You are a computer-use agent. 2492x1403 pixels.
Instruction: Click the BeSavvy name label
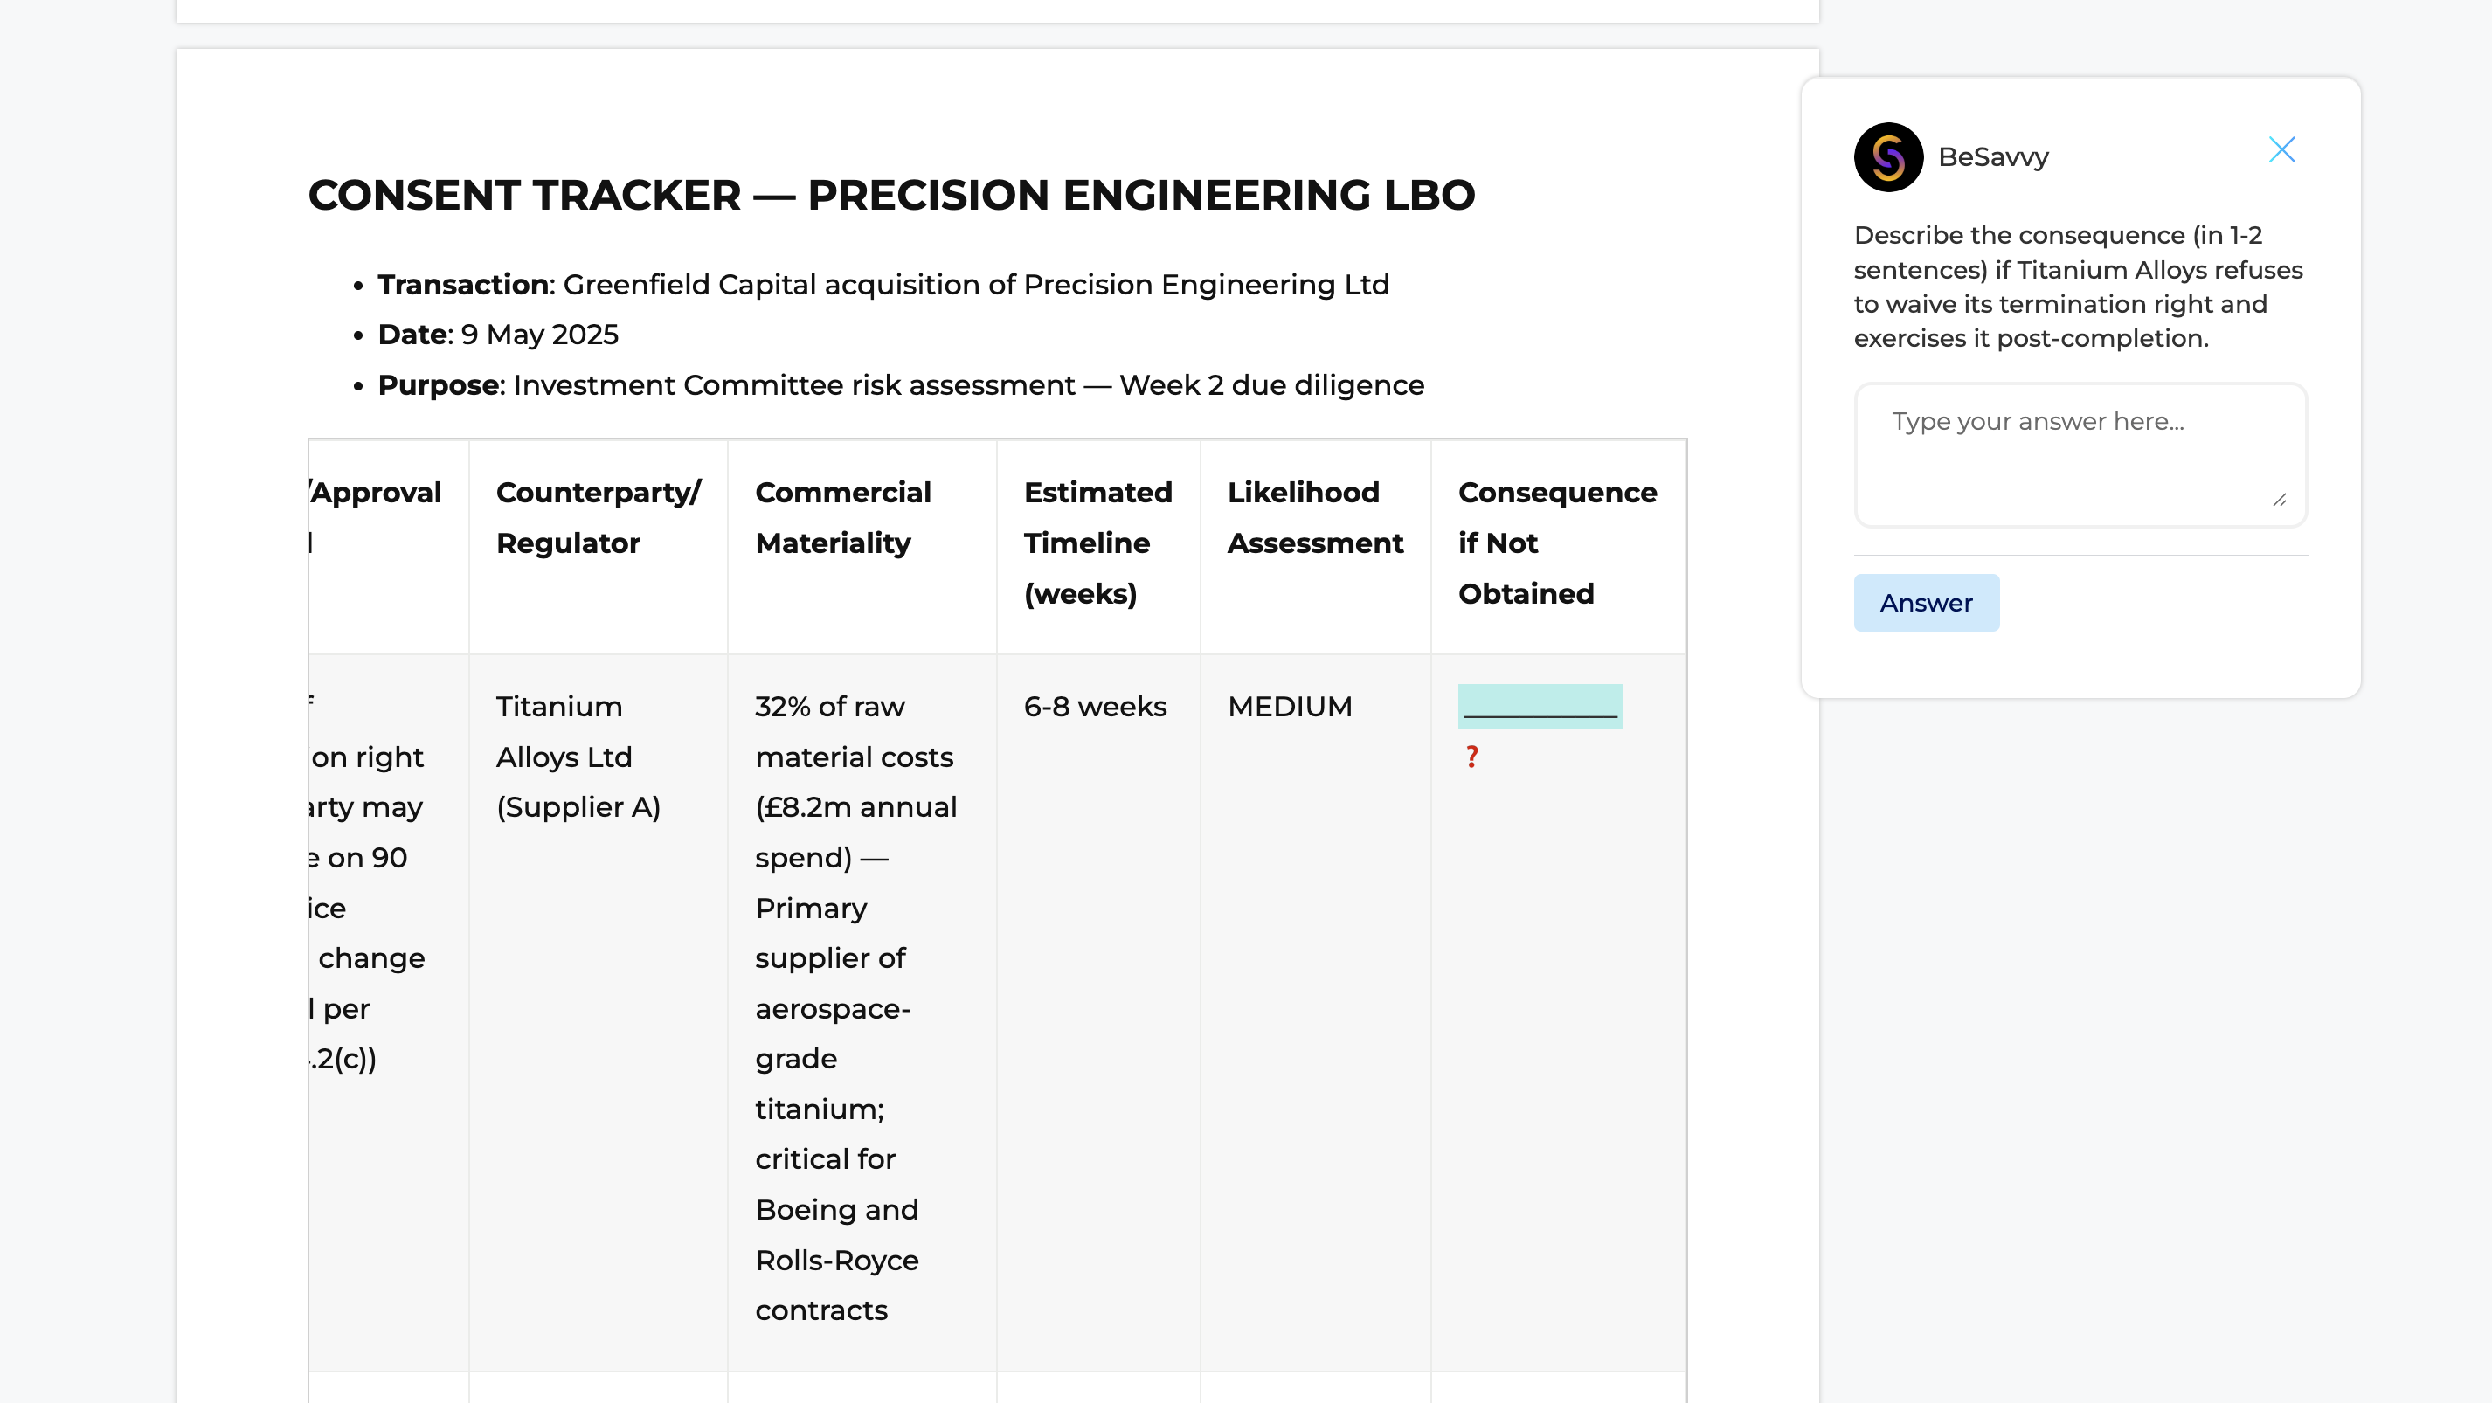click(x=1993, y=156)
